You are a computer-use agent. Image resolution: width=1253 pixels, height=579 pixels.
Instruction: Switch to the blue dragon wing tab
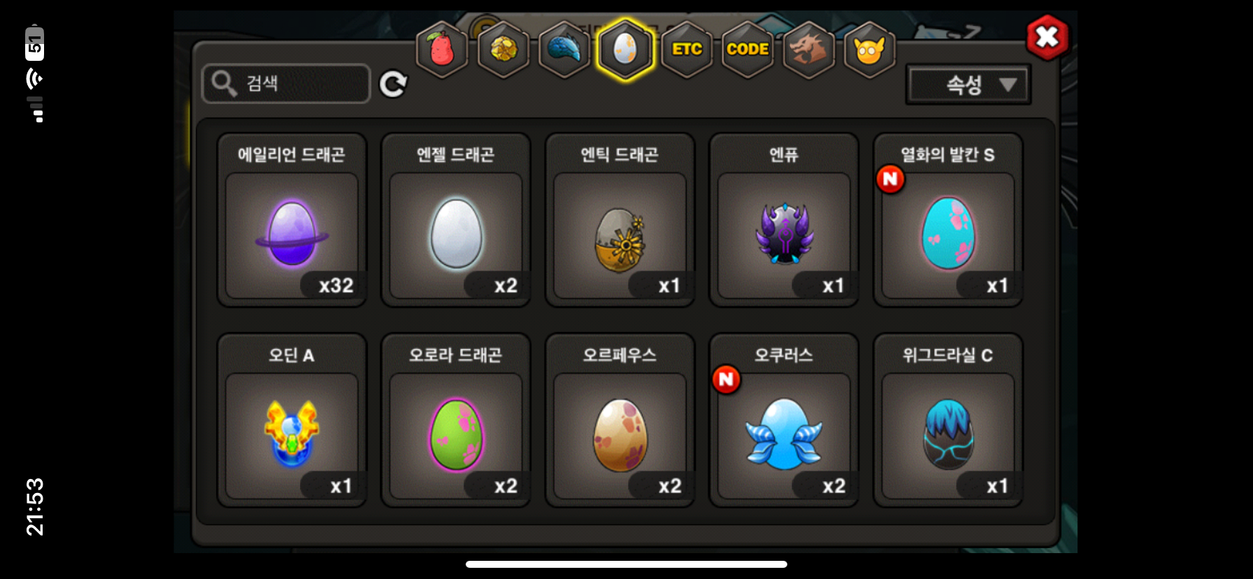tap(564, 50)
